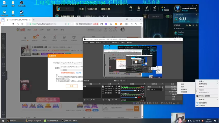This screenshot has height=123, width=219.
Task: Expand the browser address bar dropdown arrow
Action: 71,24
